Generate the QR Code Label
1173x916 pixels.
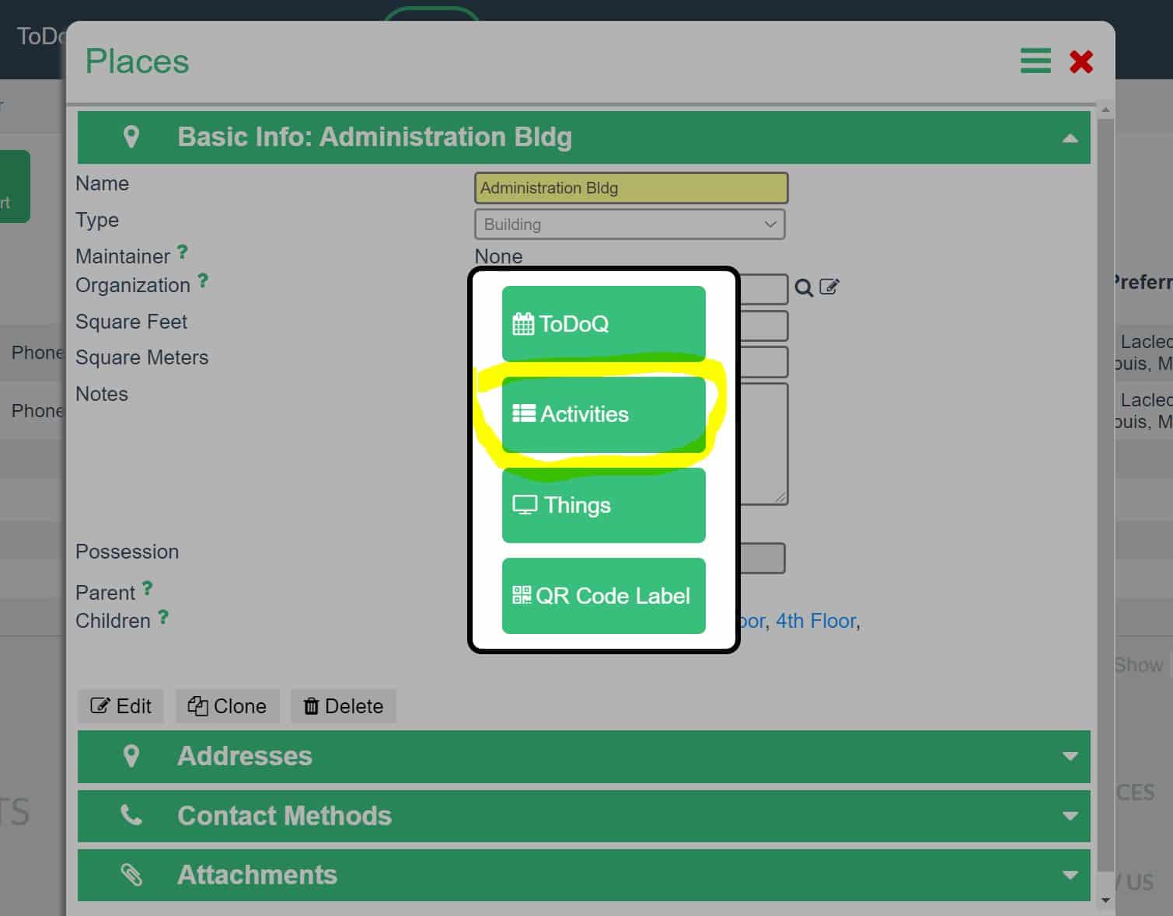click(x=604, y=596)
